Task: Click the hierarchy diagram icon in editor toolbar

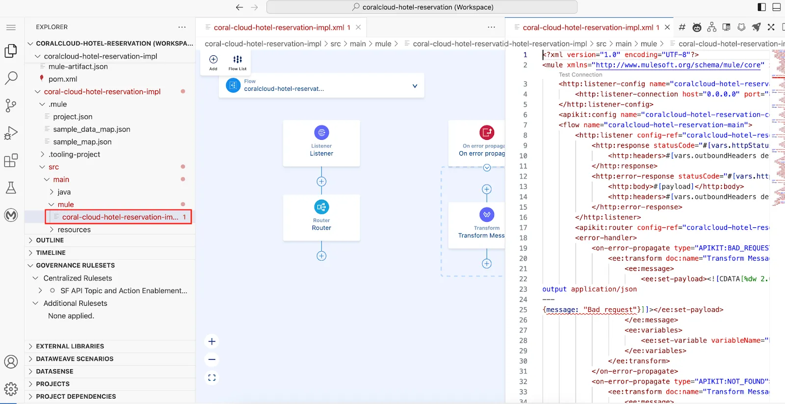Action: [x=712, y=27]
